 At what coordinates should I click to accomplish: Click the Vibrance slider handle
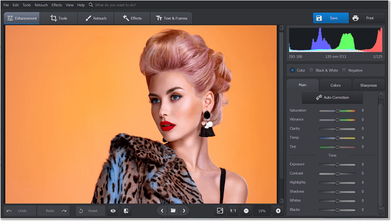coord(337,120)
